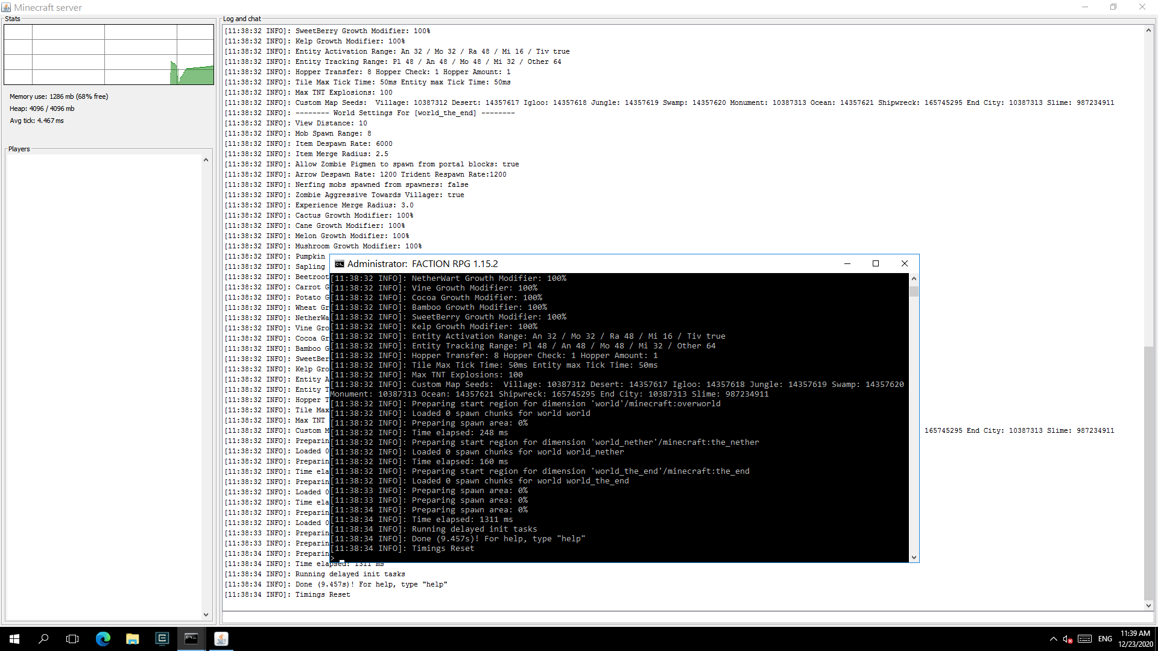Open the Windows Start menu
The width and height of the screenshot is (1158, 651).
click(14, 639)
